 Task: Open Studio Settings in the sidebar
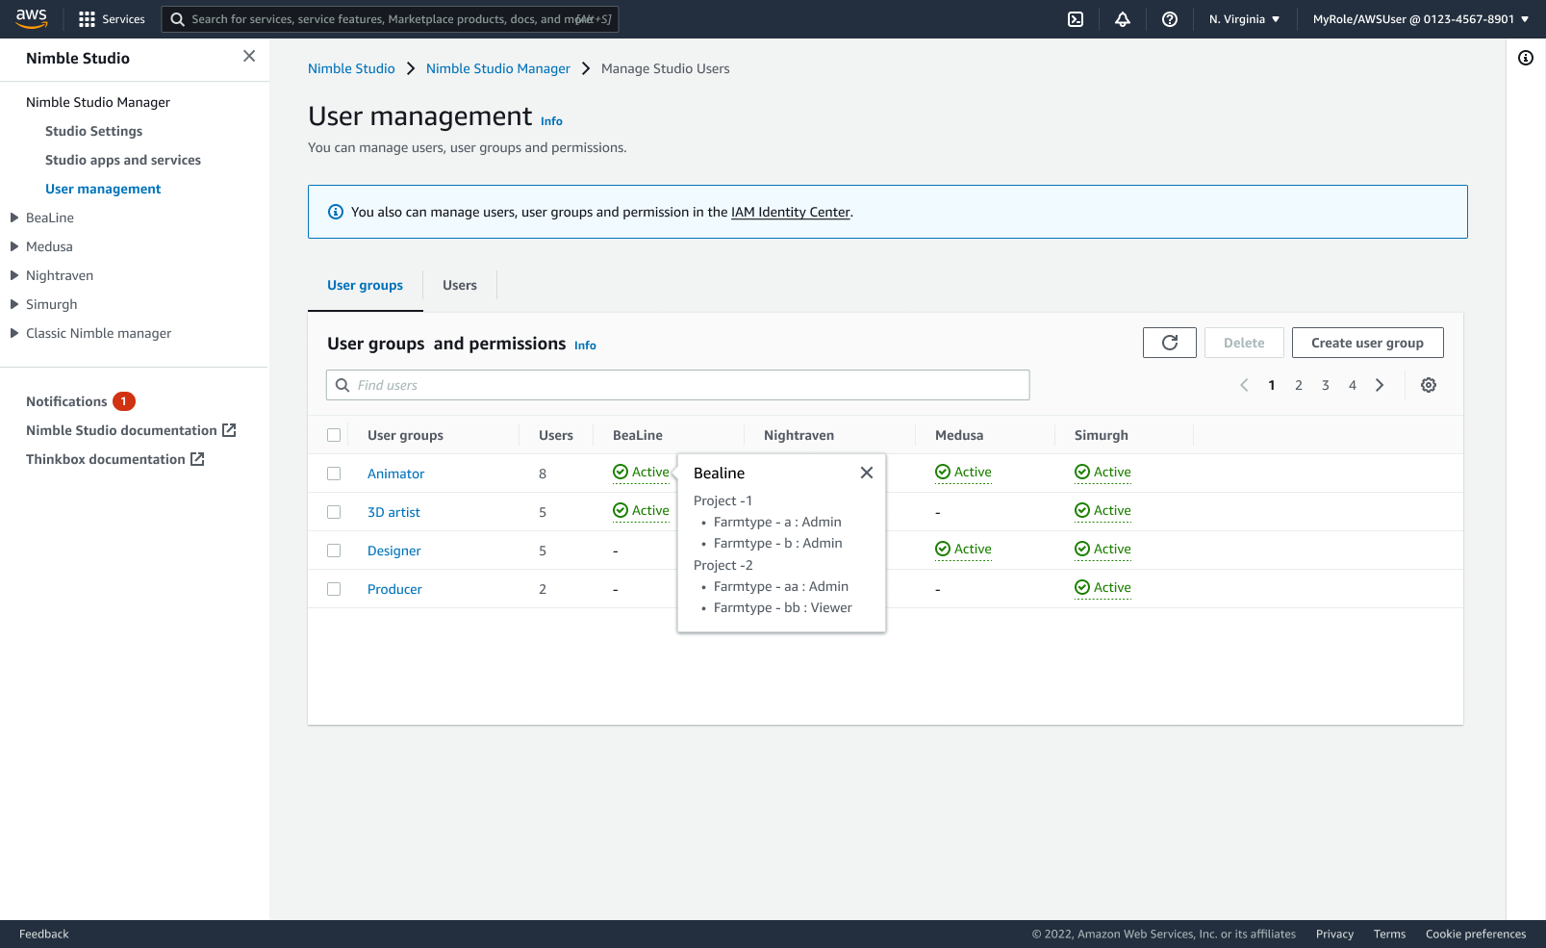93,131
